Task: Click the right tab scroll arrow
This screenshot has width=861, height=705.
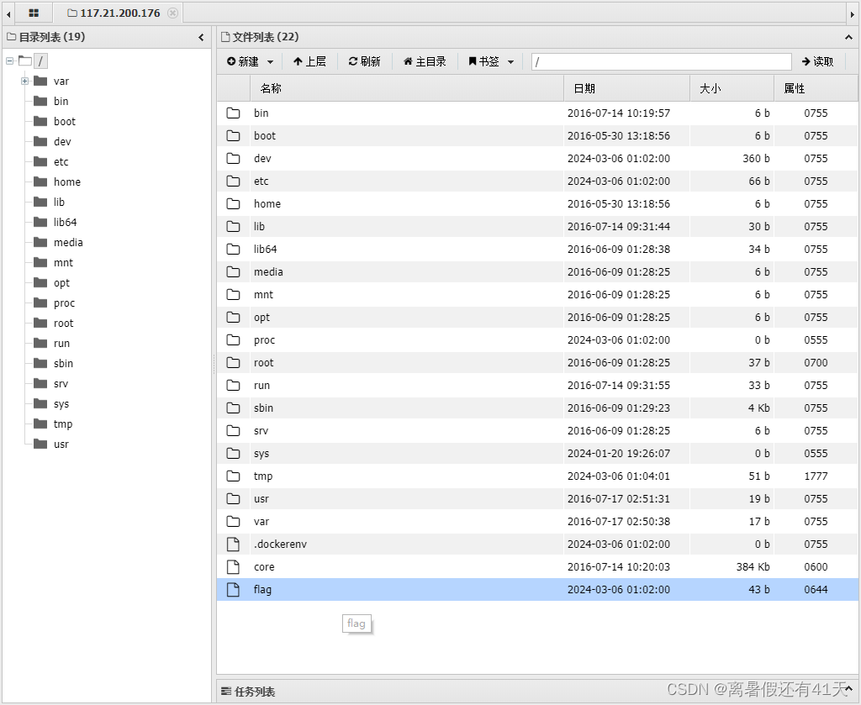Action: click(853, 14)
